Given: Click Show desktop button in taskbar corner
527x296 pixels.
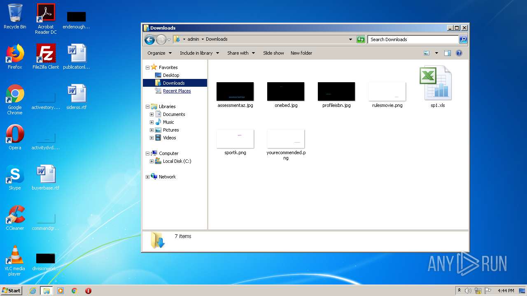Looking at the screenshot, I should [522, 291].
